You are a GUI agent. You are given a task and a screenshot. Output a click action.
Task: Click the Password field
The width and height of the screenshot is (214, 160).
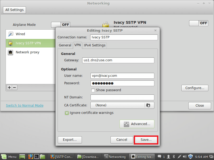click(x=122, y=83)
